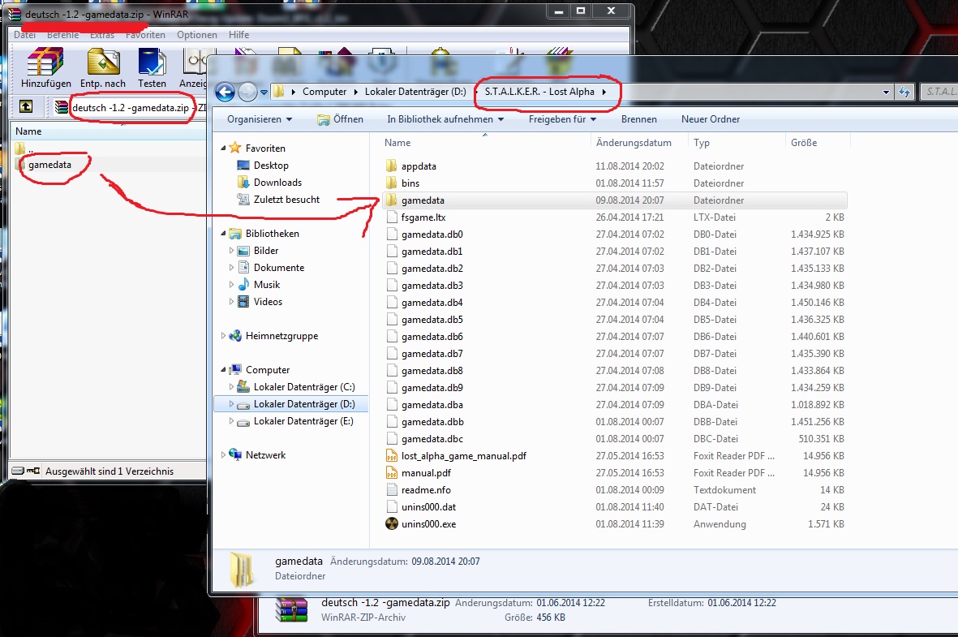Image resolution: width=958 pixels, height=637 pixels.
Task: Select gamedata folder in Explorer list
Action: point(614,200)
